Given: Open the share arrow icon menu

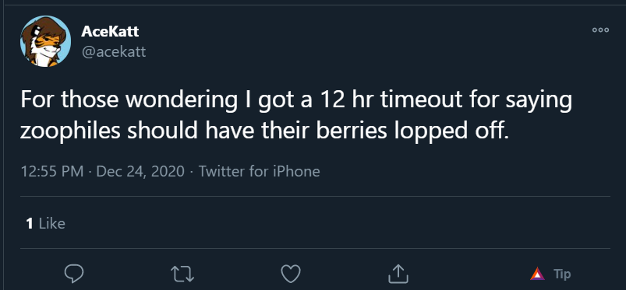Looking at the screenshot, I should (398, 274).
